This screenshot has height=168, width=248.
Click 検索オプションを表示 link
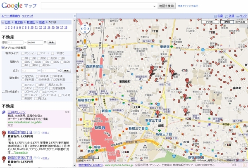(188, 6)
